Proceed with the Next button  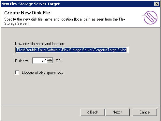(x=117, y=112)
